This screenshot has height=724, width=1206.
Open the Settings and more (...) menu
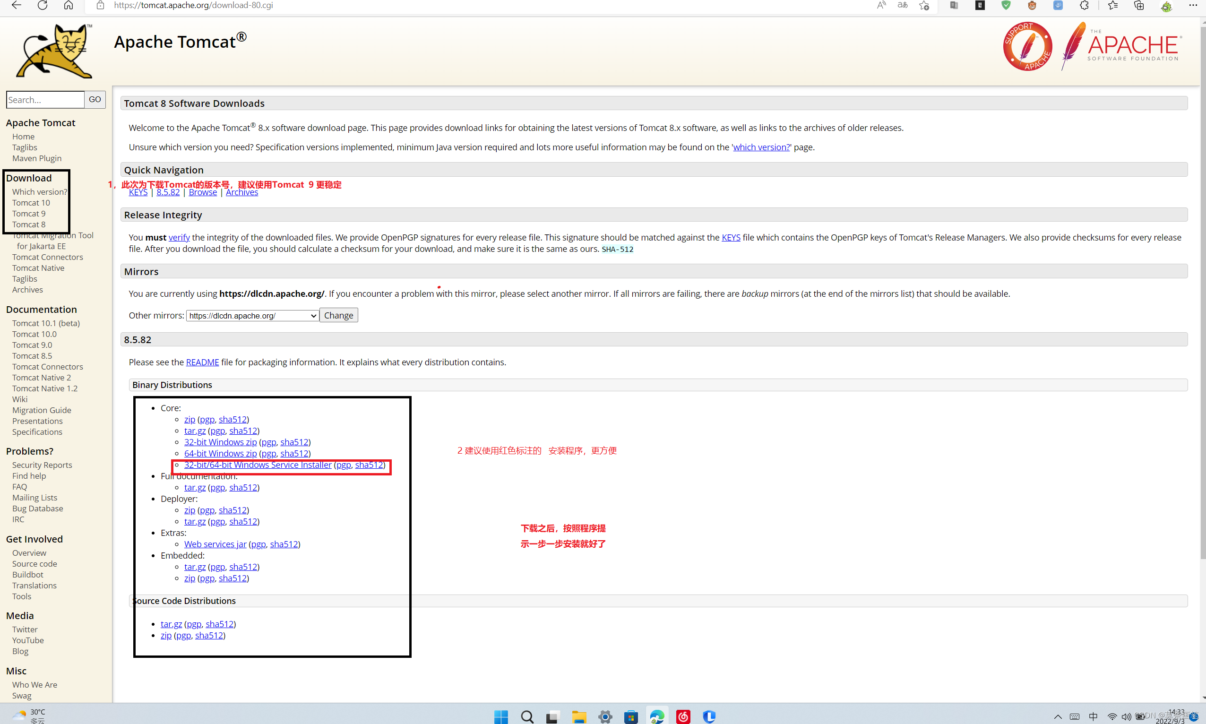[1193, 5]
